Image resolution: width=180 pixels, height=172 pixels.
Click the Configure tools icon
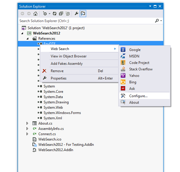tap(123, 96)
